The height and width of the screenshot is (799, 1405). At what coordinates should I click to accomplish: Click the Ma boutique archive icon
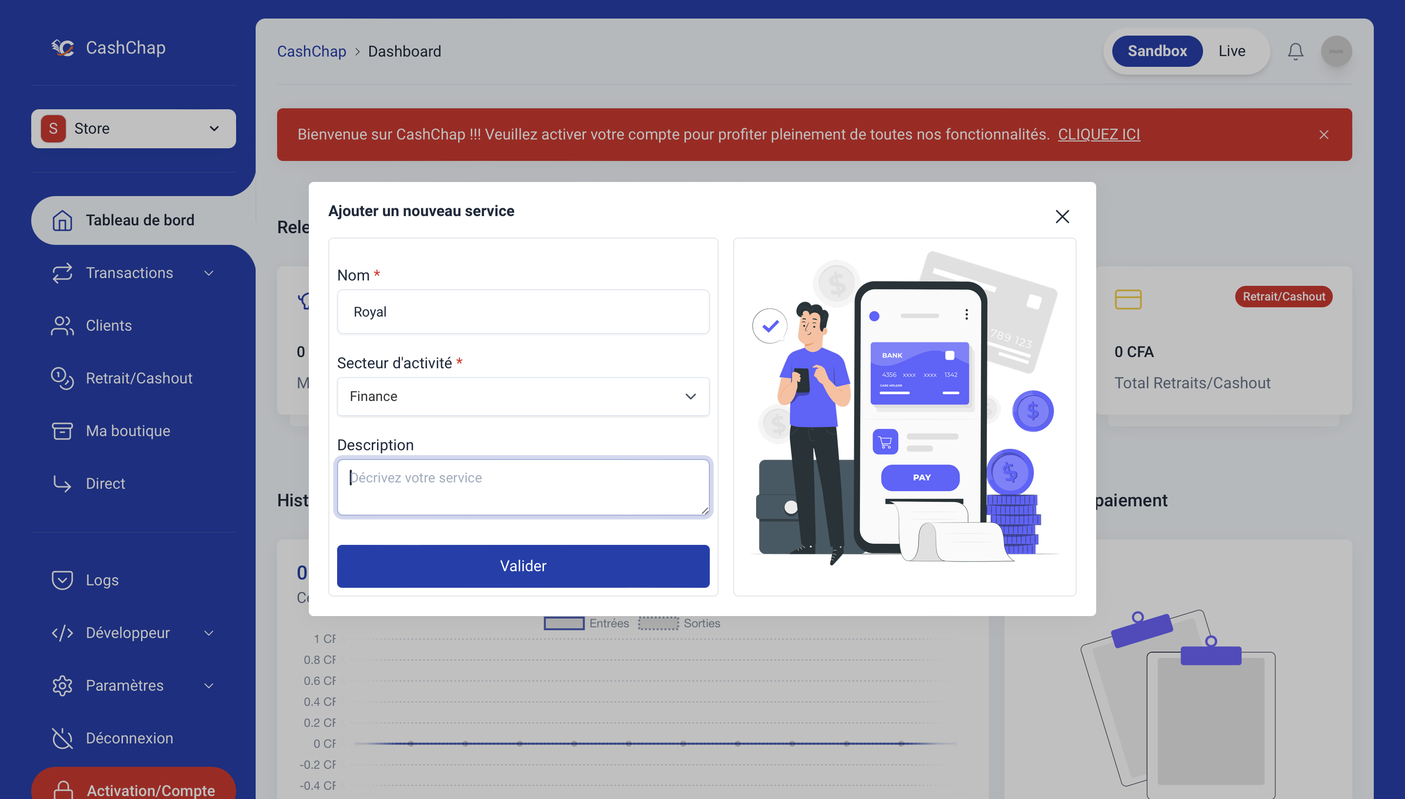click(62, 431)
